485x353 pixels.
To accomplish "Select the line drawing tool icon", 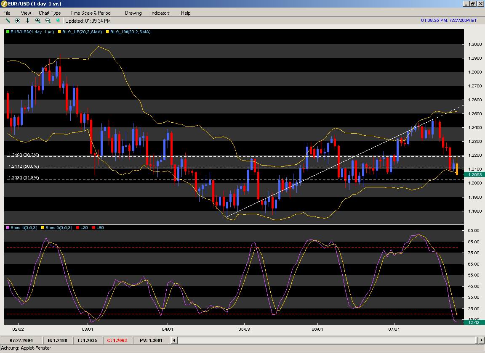I will (8, 21).
